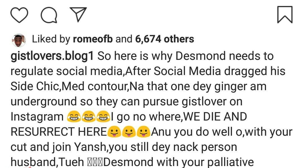Click the first laughing emoji after 'Instagram'
Viewport: 304px width, 168px height.
pos(74,117)
